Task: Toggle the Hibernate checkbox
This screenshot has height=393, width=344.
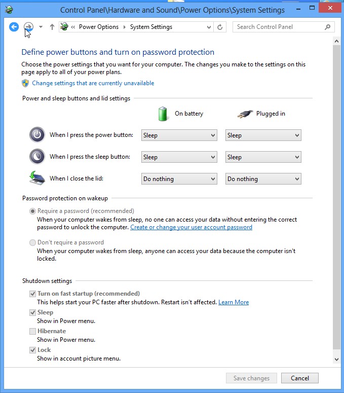Action: 32,331
